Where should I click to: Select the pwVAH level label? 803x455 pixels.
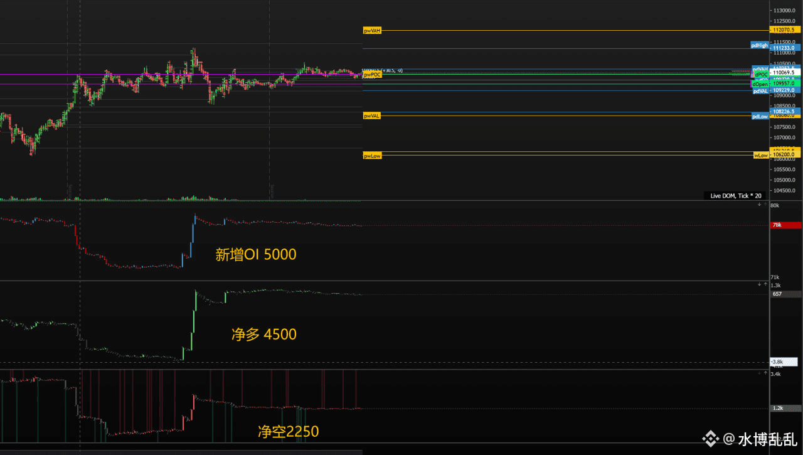372,30
